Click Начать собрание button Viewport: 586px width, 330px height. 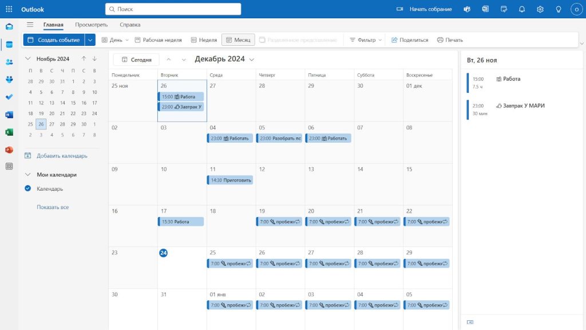(x=424, y=9)
